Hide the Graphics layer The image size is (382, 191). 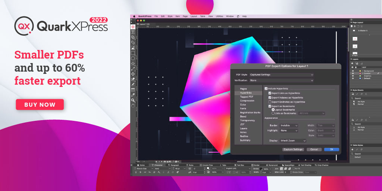[353, 76]
